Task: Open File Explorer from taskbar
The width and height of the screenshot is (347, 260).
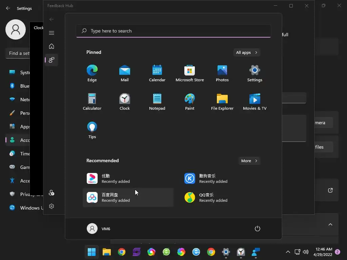Action: [107, 252]
